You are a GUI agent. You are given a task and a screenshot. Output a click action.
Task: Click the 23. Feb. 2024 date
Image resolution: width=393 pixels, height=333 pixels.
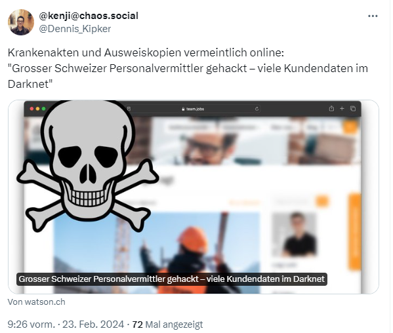coord(93,324)
